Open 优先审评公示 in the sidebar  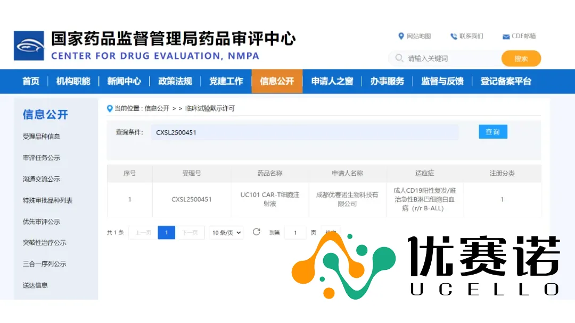pos(42,222)
